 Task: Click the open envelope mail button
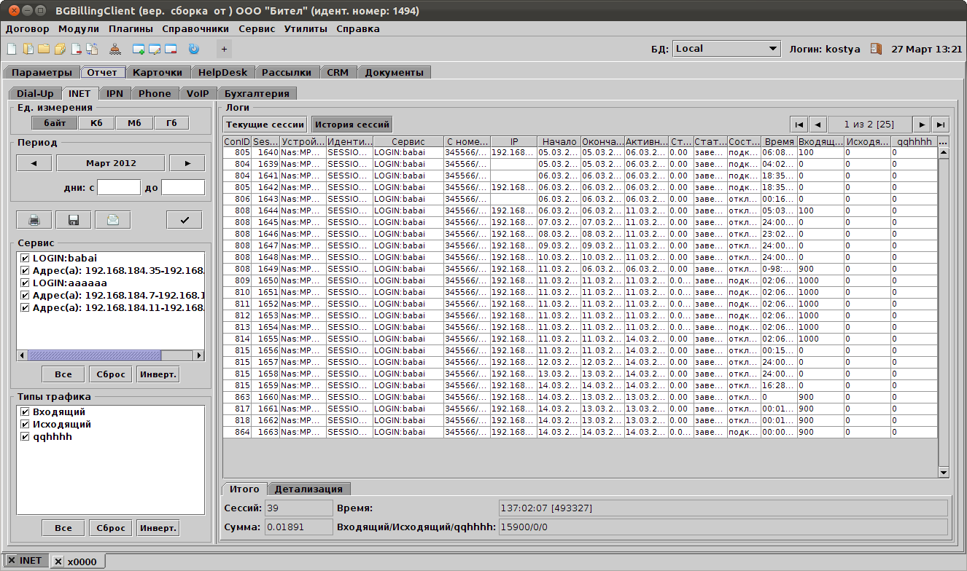tap(112, 220)
